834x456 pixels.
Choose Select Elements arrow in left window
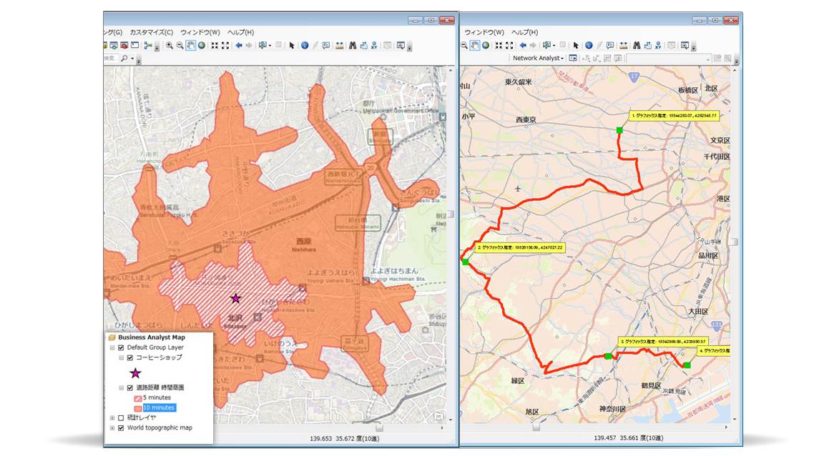click(292, 45)
